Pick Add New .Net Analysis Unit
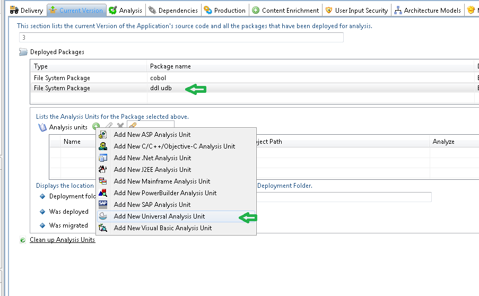Screen dimensions: 479x296 tap(152, 158)
